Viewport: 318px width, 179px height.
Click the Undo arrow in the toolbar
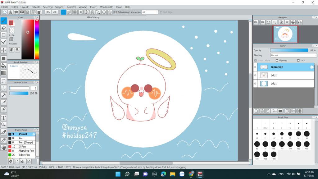(x=48, y=12)
